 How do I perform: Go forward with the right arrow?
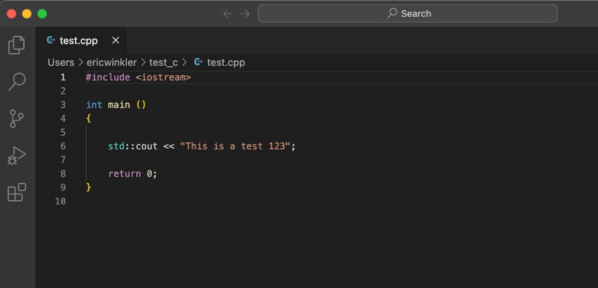tap(245, 14)
